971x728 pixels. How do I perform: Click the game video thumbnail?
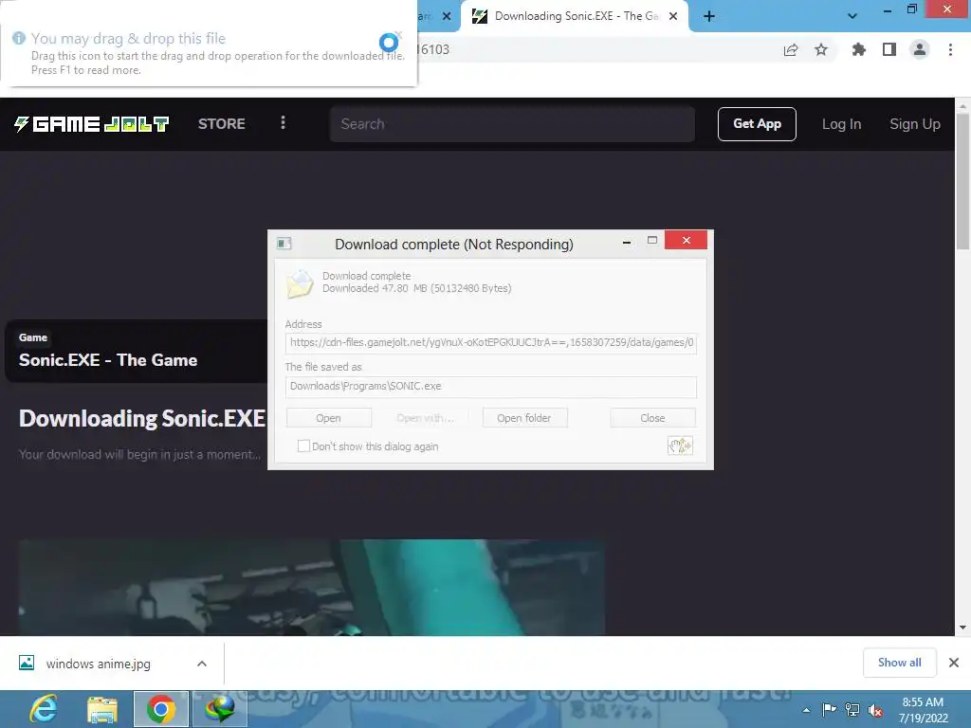311,588
